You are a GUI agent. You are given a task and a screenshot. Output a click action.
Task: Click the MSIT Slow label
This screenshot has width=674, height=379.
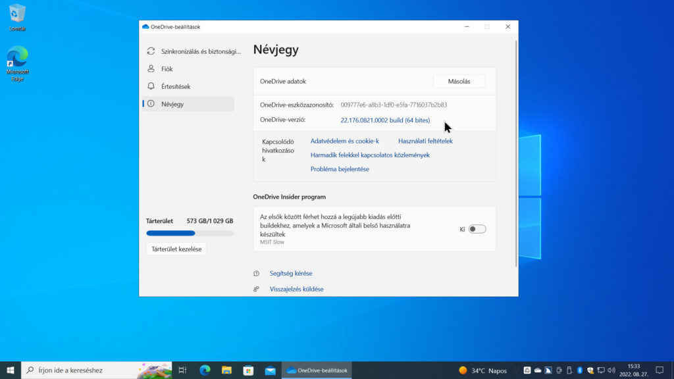coord(272,242)
